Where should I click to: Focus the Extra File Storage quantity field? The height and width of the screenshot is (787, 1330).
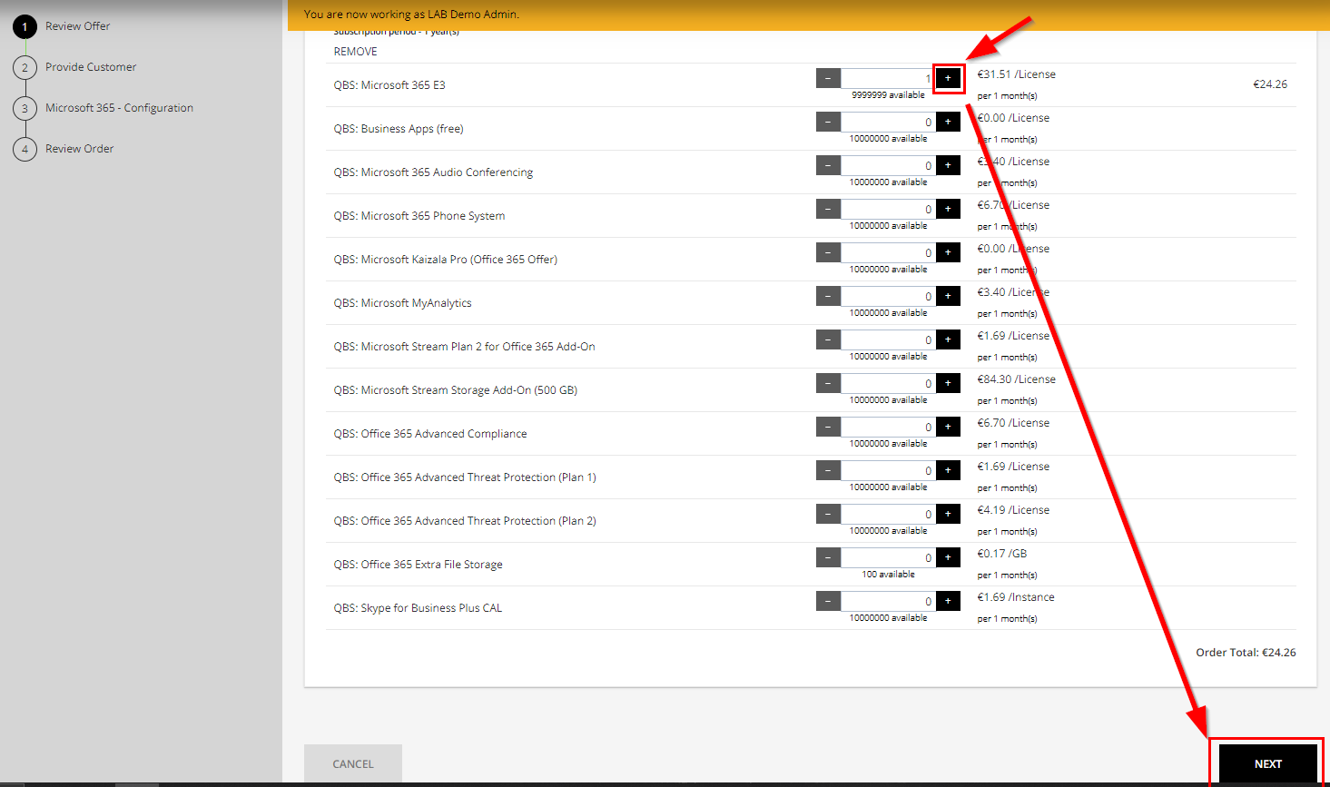point(888,557)
